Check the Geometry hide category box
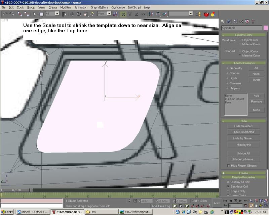Screen dimensions: 269x215 click(227, 68)
